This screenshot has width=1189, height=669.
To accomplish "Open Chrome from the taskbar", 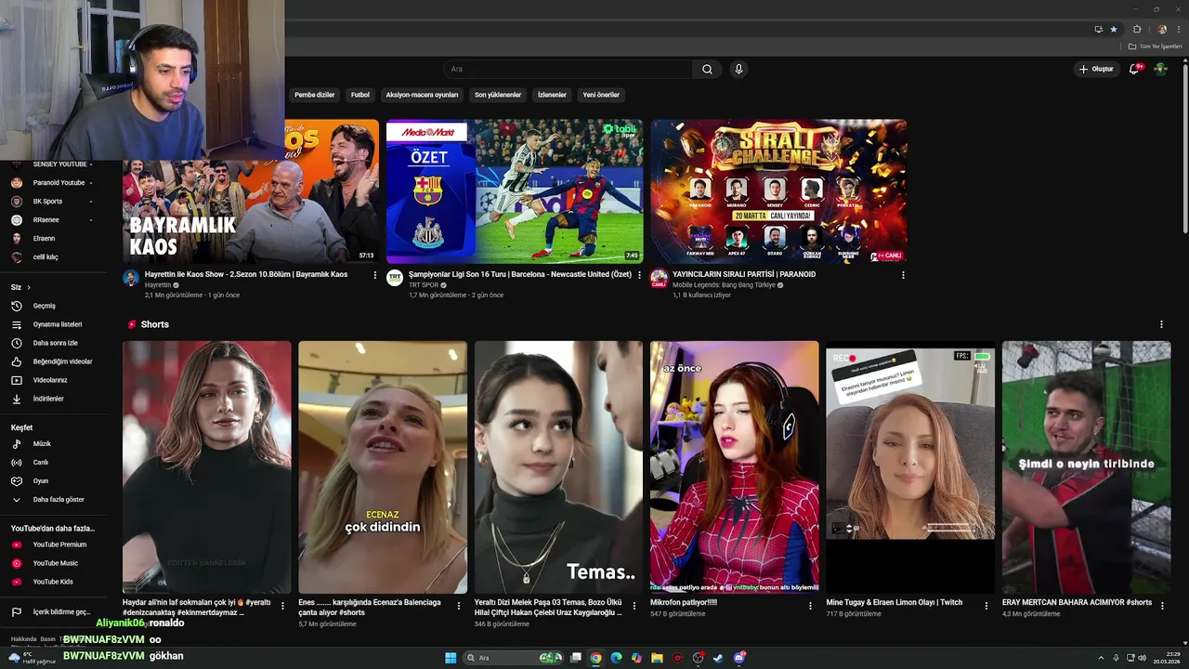I will tap(595, 658).
